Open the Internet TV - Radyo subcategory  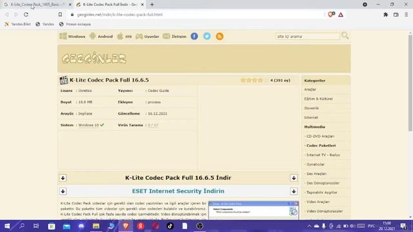(323, 155)
